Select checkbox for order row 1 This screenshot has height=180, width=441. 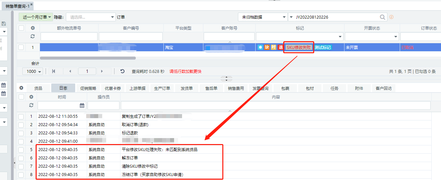21,47
